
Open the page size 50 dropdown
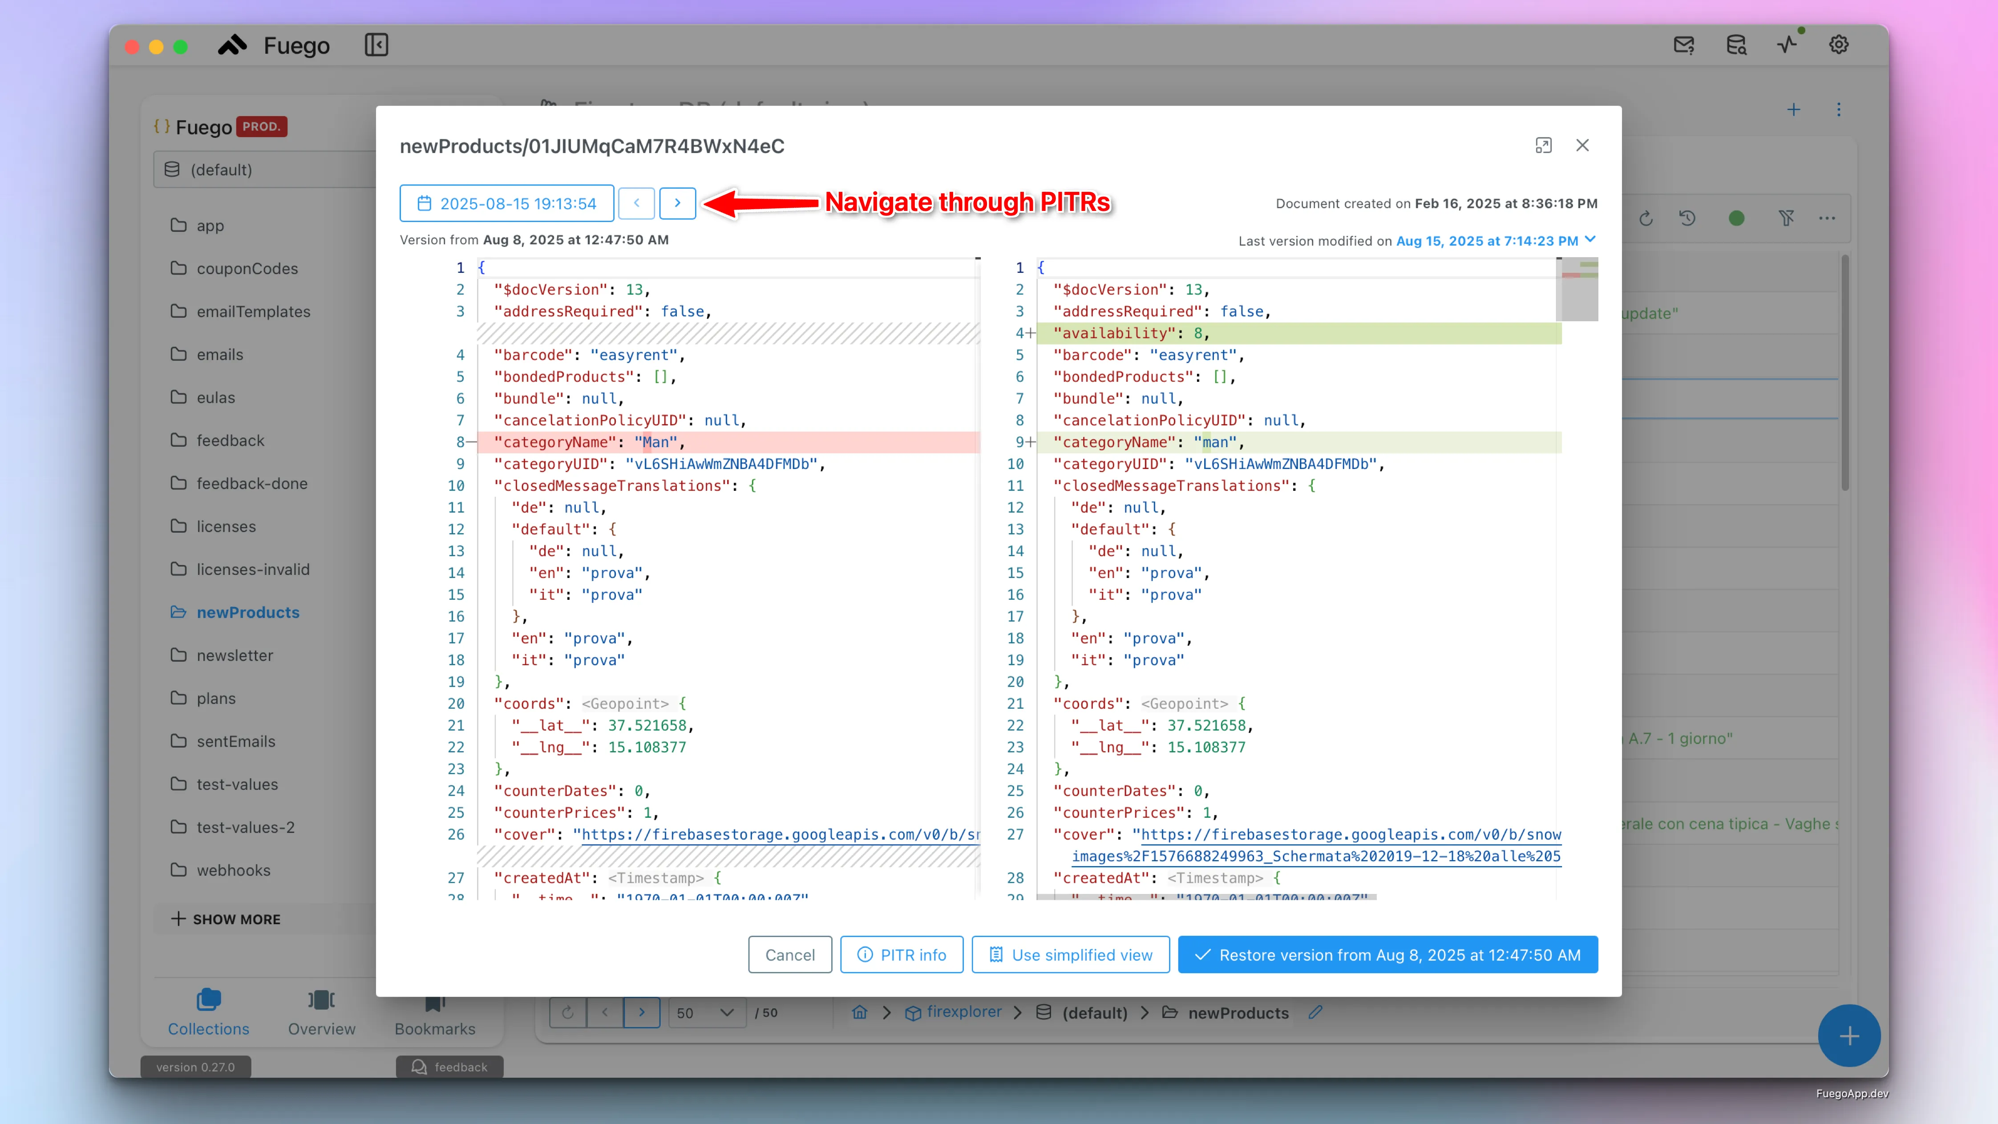[704, 1012]
